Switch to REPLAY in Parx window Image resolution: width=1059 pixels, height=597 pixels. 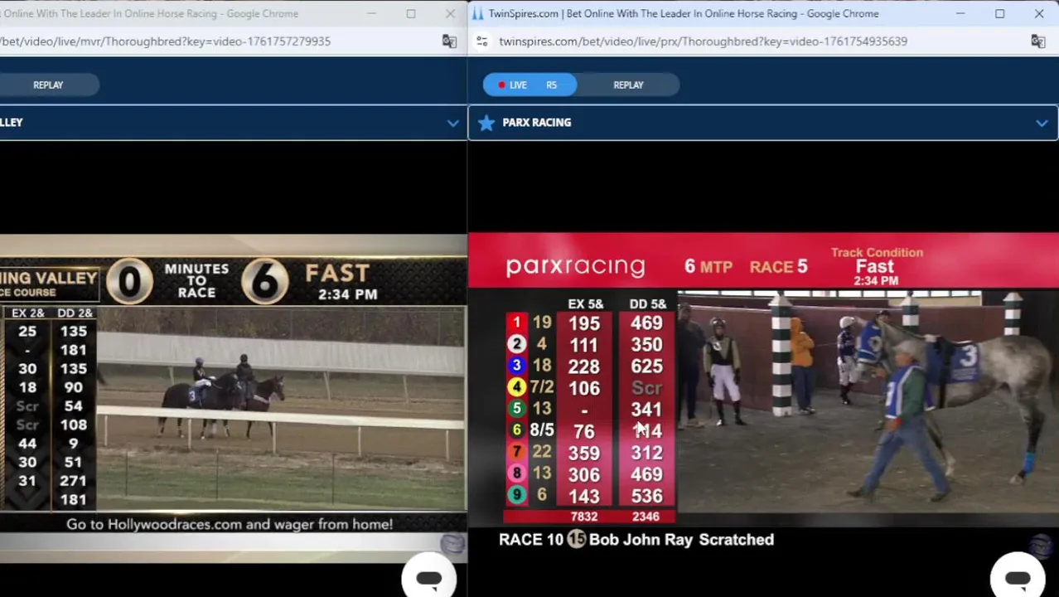[x=628, y=85]
